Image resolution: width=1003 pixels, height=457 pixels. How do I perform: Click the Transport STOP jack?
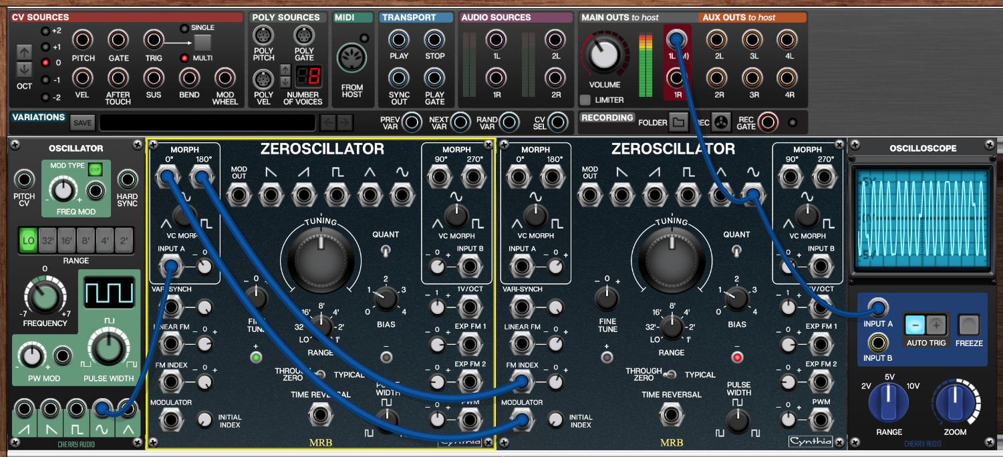pos(434,39)
